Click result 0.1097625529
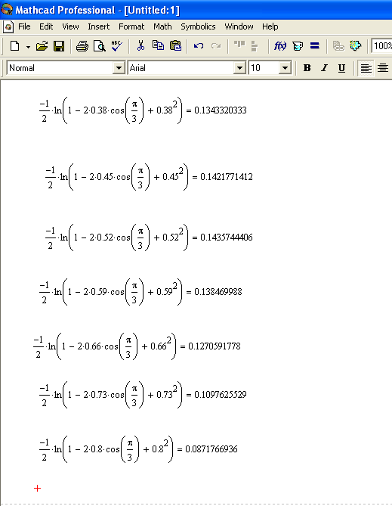This screenshot has width=392, height=506. (x=221, y=394)
